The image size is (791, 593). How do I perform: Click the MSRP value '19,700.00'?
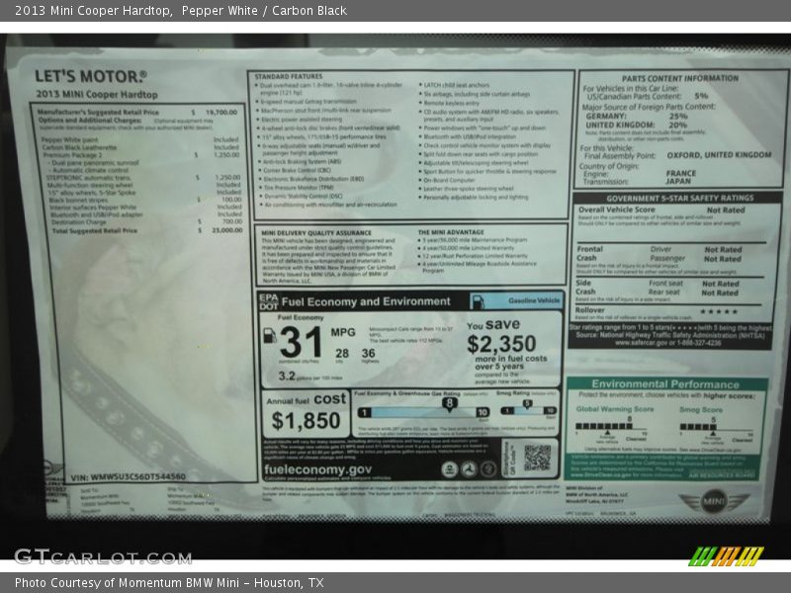click(x=220, y=112)
